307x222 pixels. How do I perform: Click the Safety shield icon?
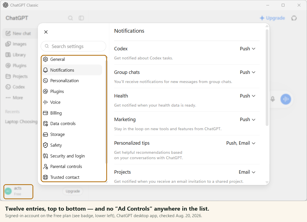pyautogui.click(x=46, y=145)
